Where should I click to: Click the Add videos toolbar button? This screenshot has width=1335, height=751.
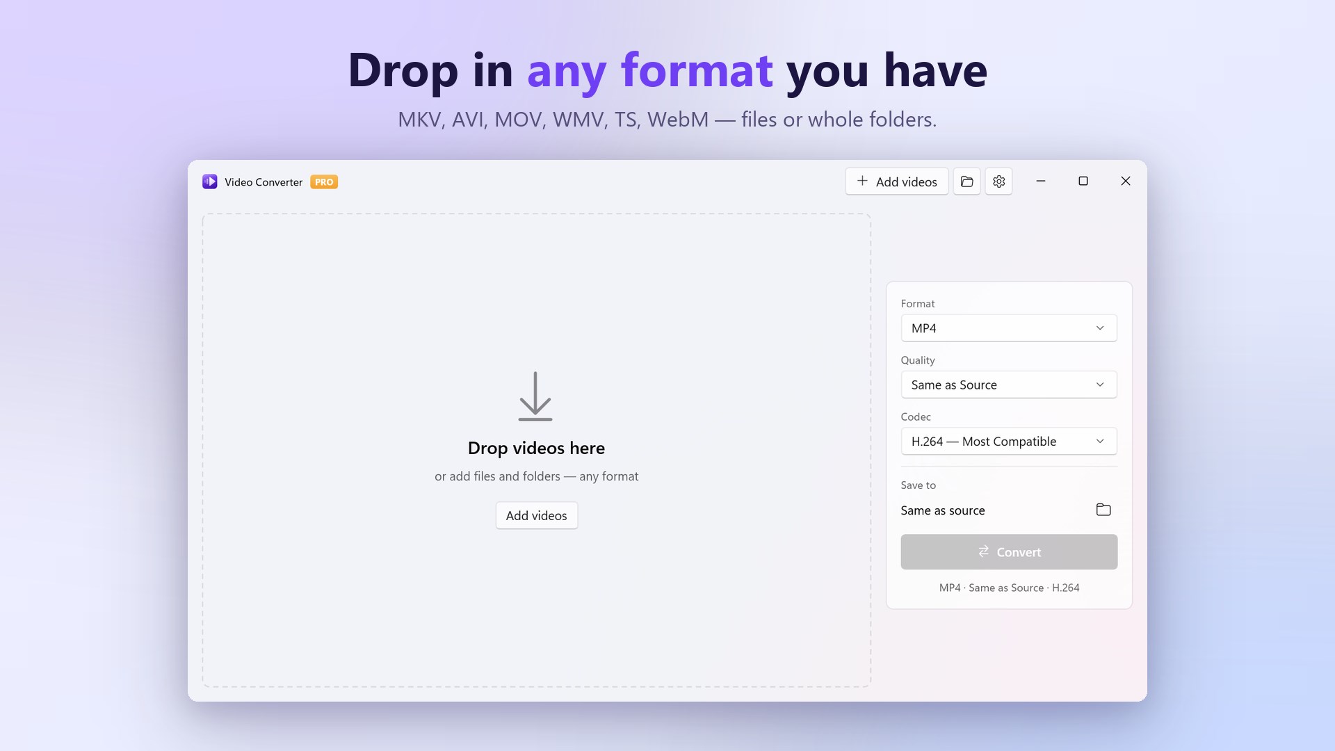[896, 181]
